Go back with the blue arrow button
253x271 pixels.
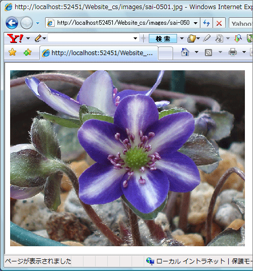(12, 23)
